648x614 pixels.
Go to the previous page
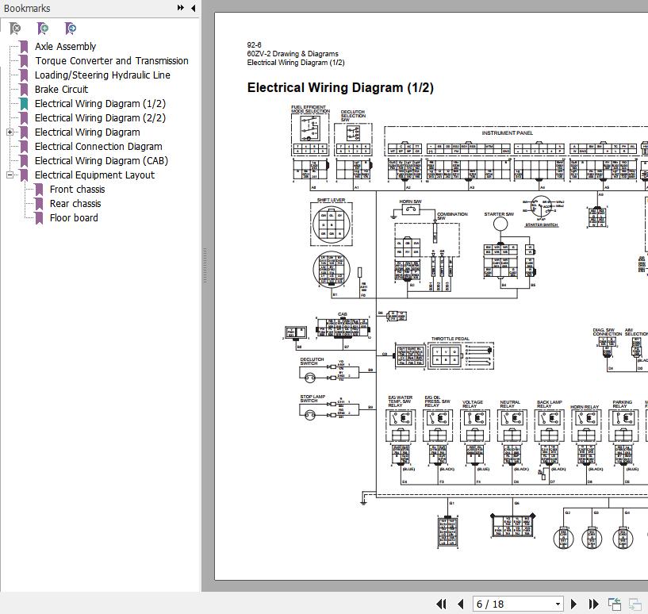(460, 604)
